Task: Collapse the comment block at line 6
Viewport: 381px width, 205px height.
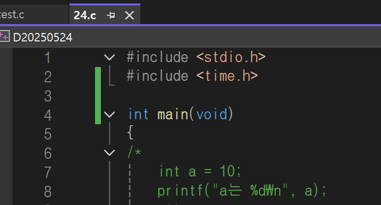Action: 109,153
